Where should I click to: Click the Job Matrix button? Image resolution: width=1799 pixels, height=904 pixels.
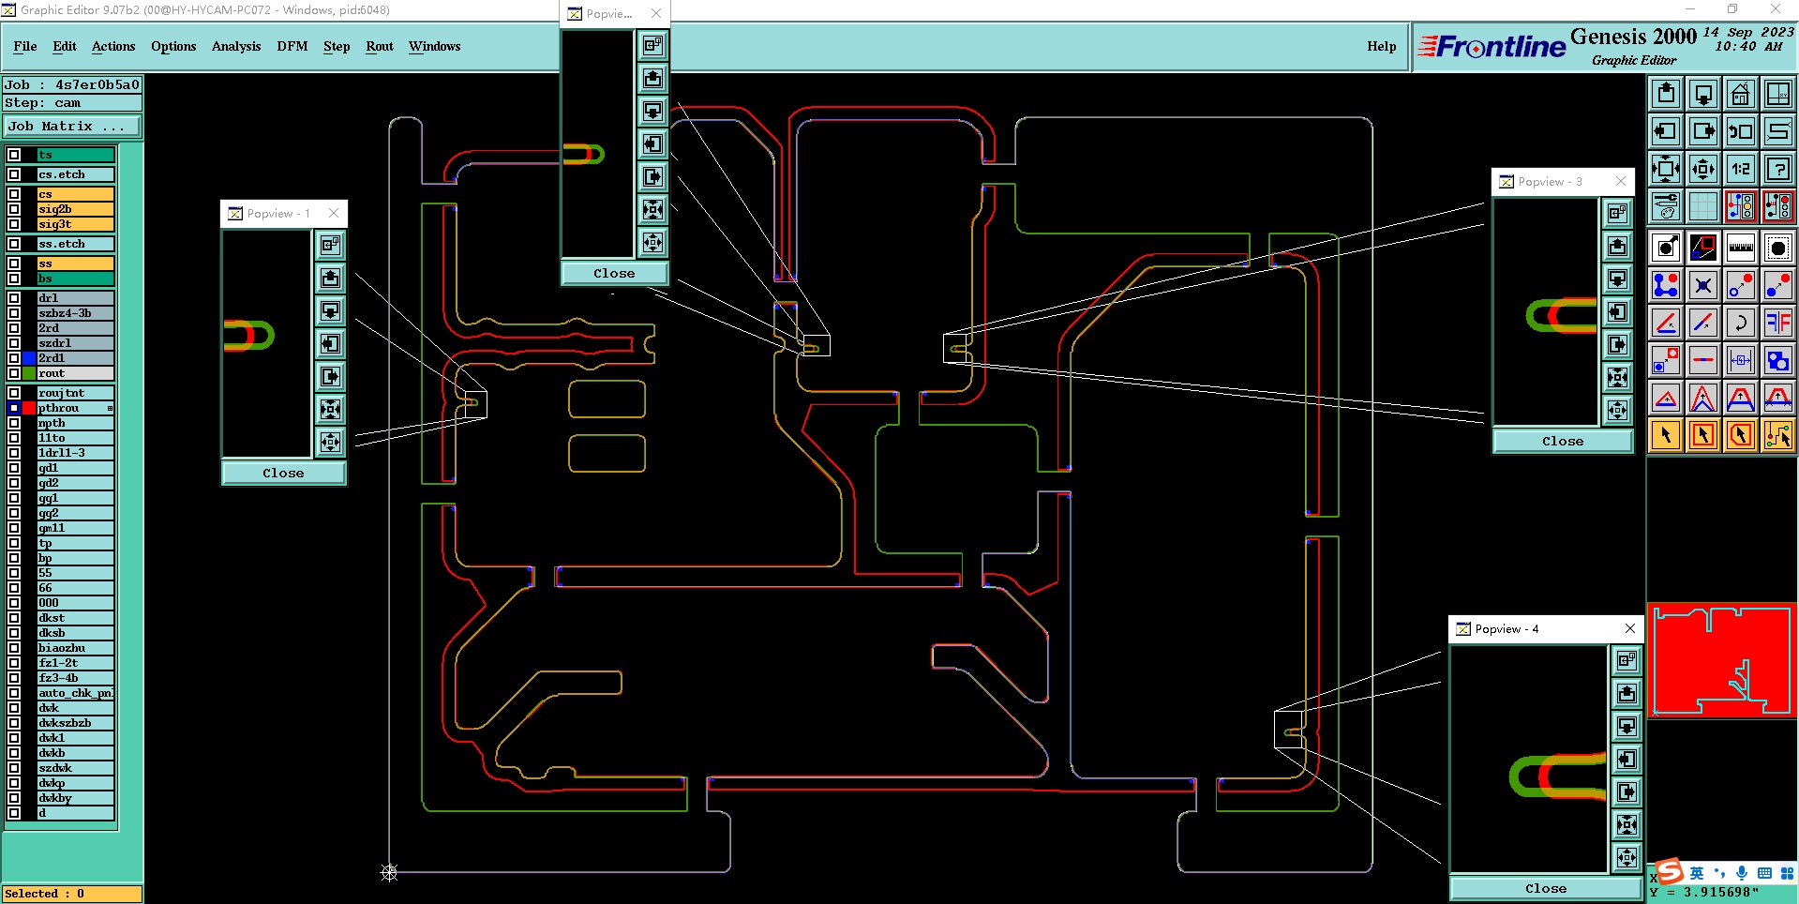(72, 126)
